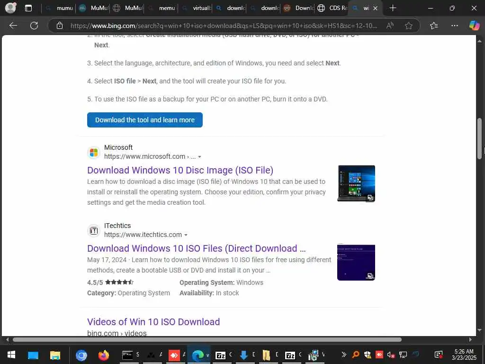Go back to the previous page
Image resolution: width=485 pixels, height=364 pixels.
tap(13, 26)
